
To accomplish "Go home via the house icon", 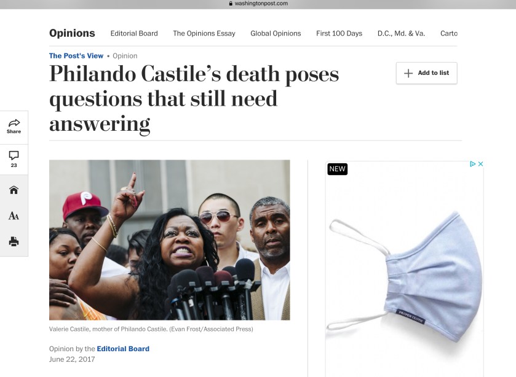I will (x=14, y=190).
